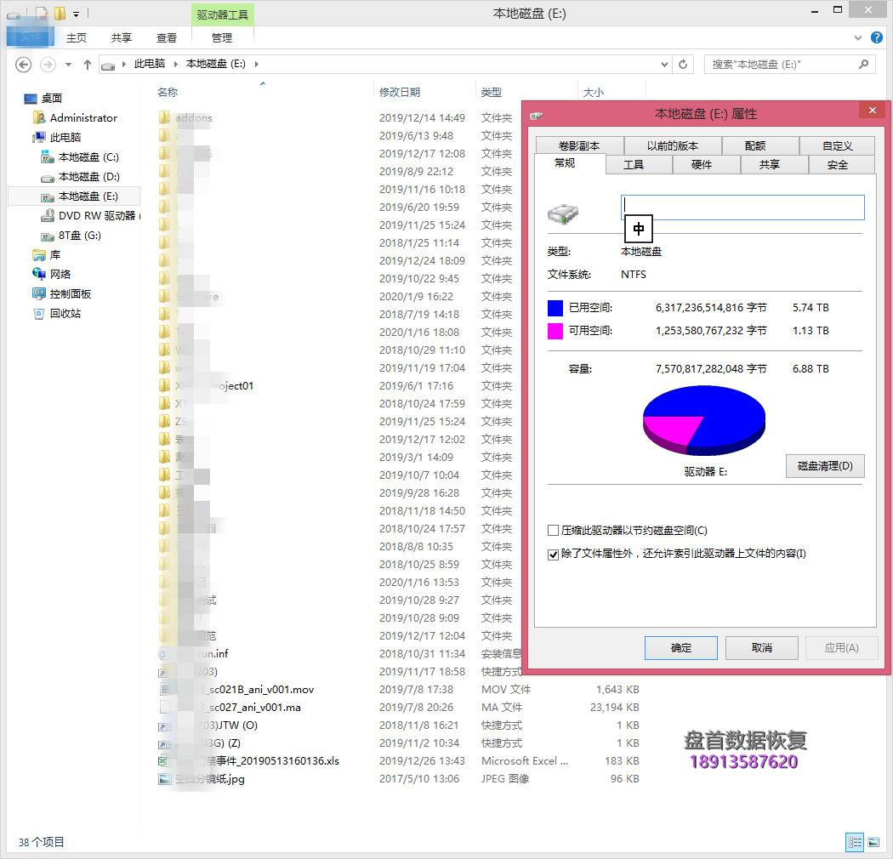Open the recent locations dropdown arrow
Image resolution: width=893 pixels, height=859 pixels.
tap(68, 65)
